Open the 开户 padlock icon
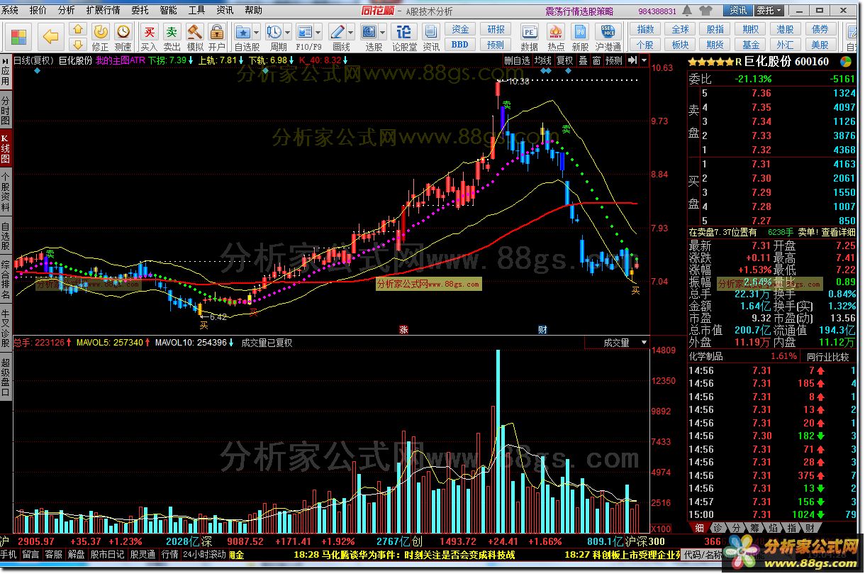 (216, 31)
